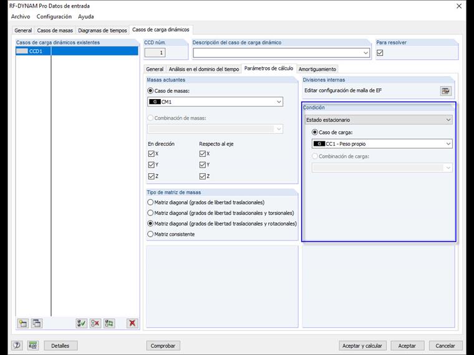Open the help icon button
This screenshot has width=474, height=355.
[17, 345]
